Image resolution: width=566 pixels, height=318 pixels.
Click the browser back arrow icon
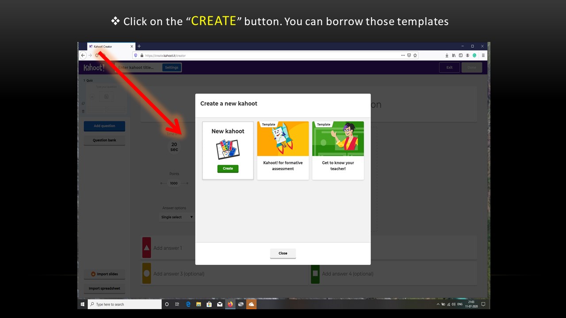pyautogui.click(x=83, y=55)
